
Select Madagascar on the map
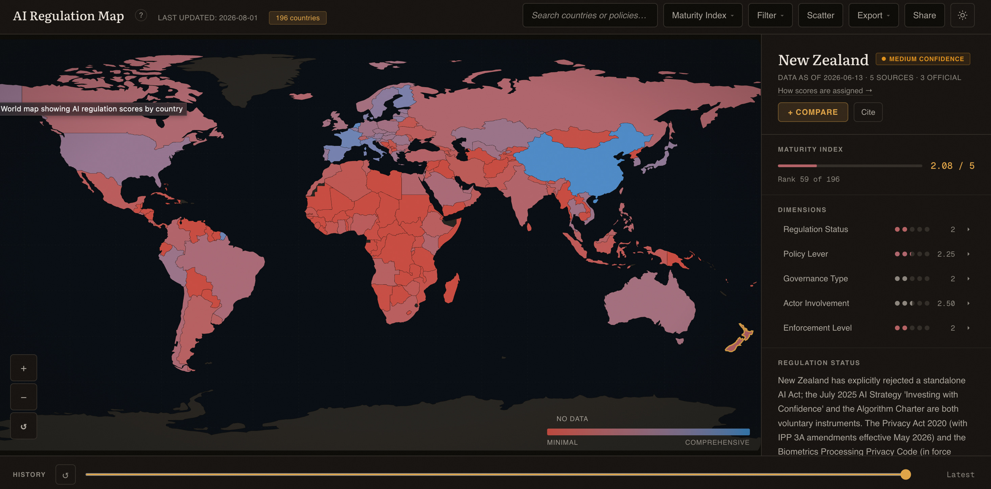click(452, 289)
